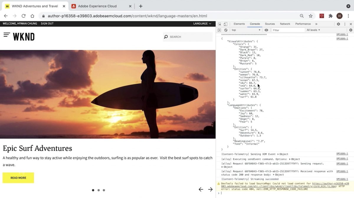
Task: Expand the All levels log filter dropdown
Action: coord(313,30)
